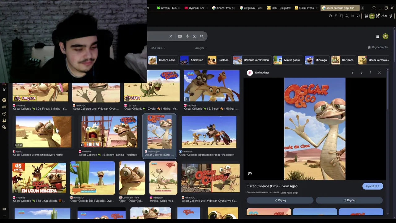This screenshot has width=396, height=223.
Task: Select the Minika çocuk filter chip
Action: click(288, 60)
